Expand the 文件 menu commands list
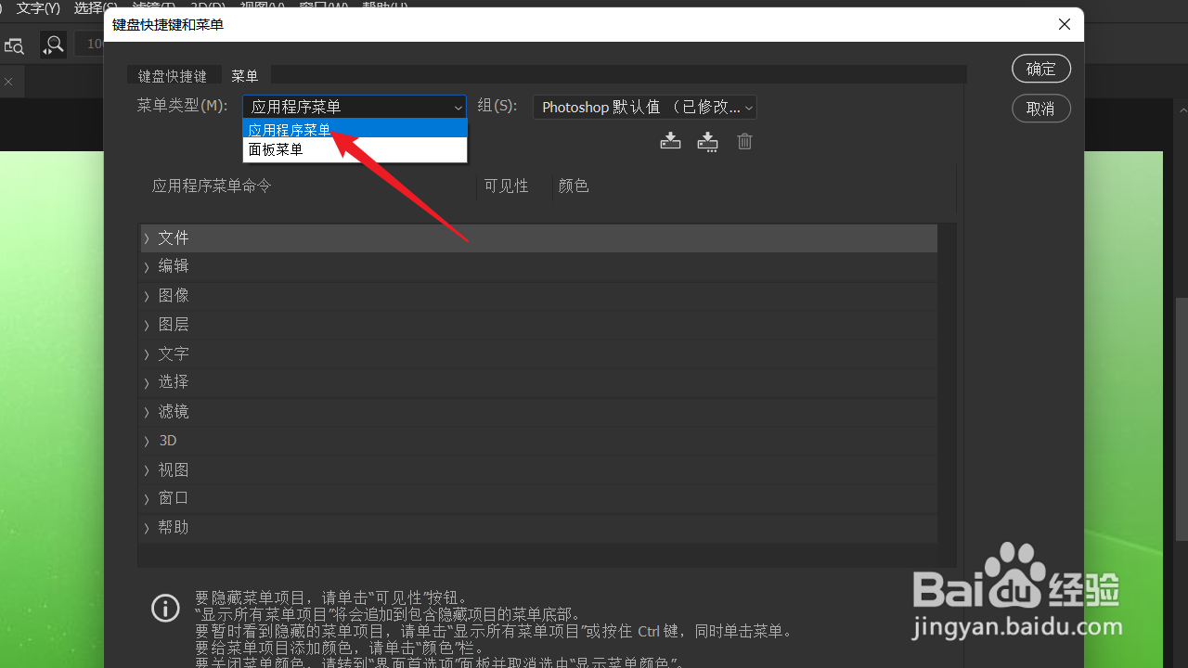The width and height of the screenshot is (1188, 668). coord(148,238)
